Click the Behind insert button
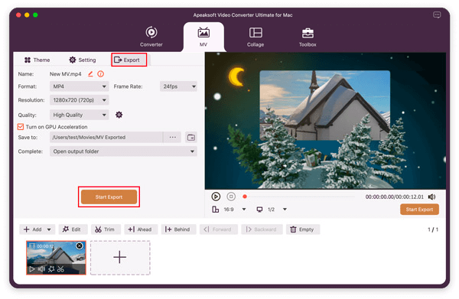The image size is (459, 299). click(178, 229)
